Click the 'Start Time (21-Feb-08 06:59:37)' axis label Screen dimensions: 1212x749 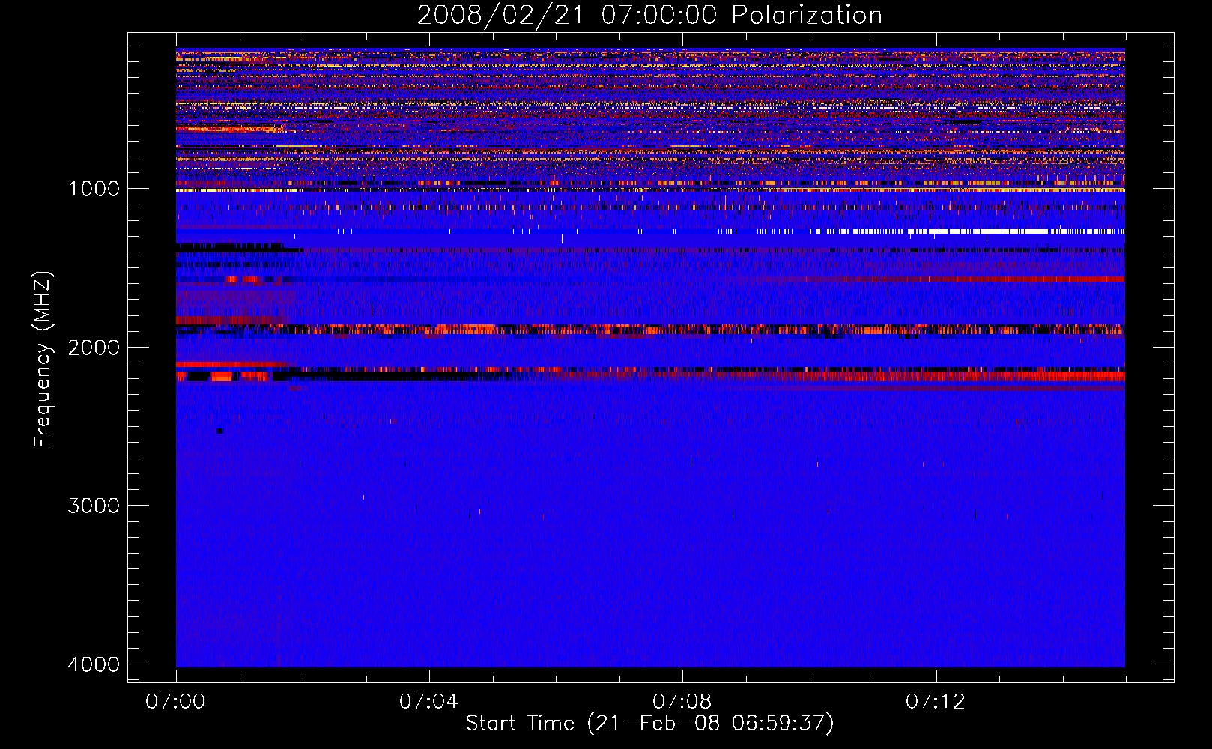click(649, 724)
